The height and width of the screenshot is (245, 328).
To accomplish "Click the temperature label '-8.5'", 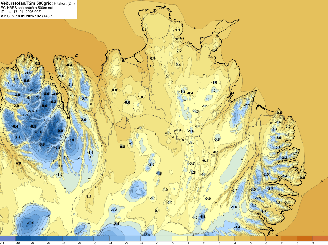I will point(33,126).
